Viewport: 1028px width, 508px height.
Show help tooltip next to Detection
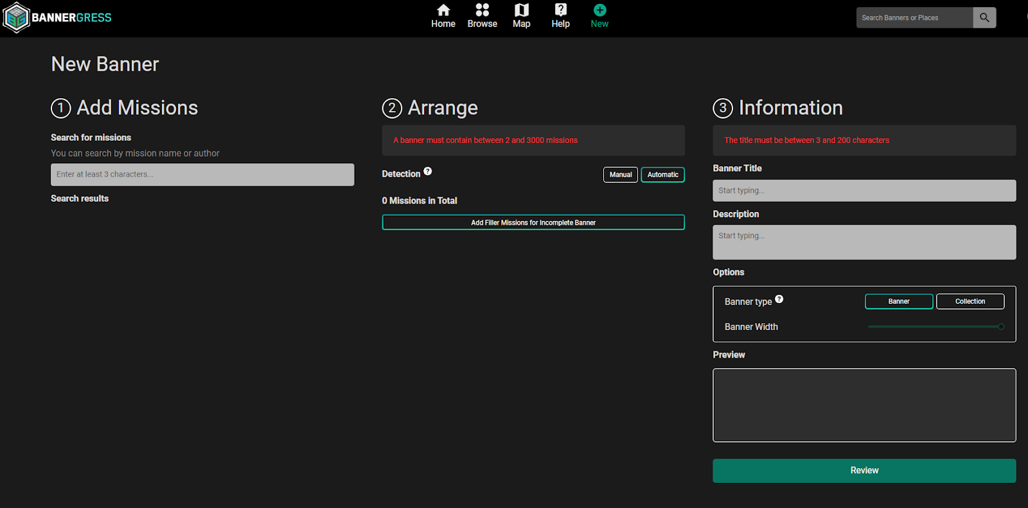pos(428,171)
